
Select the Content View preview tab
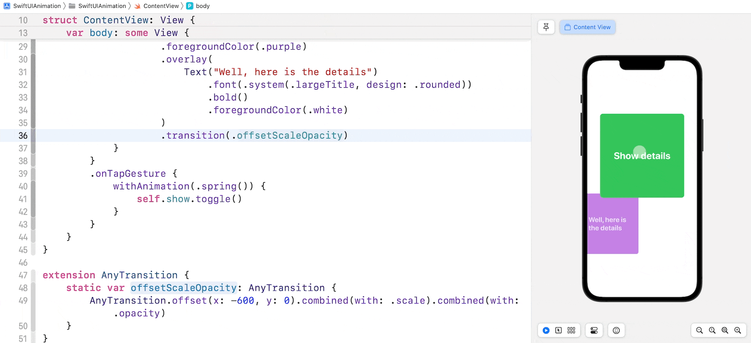point(587,27)
